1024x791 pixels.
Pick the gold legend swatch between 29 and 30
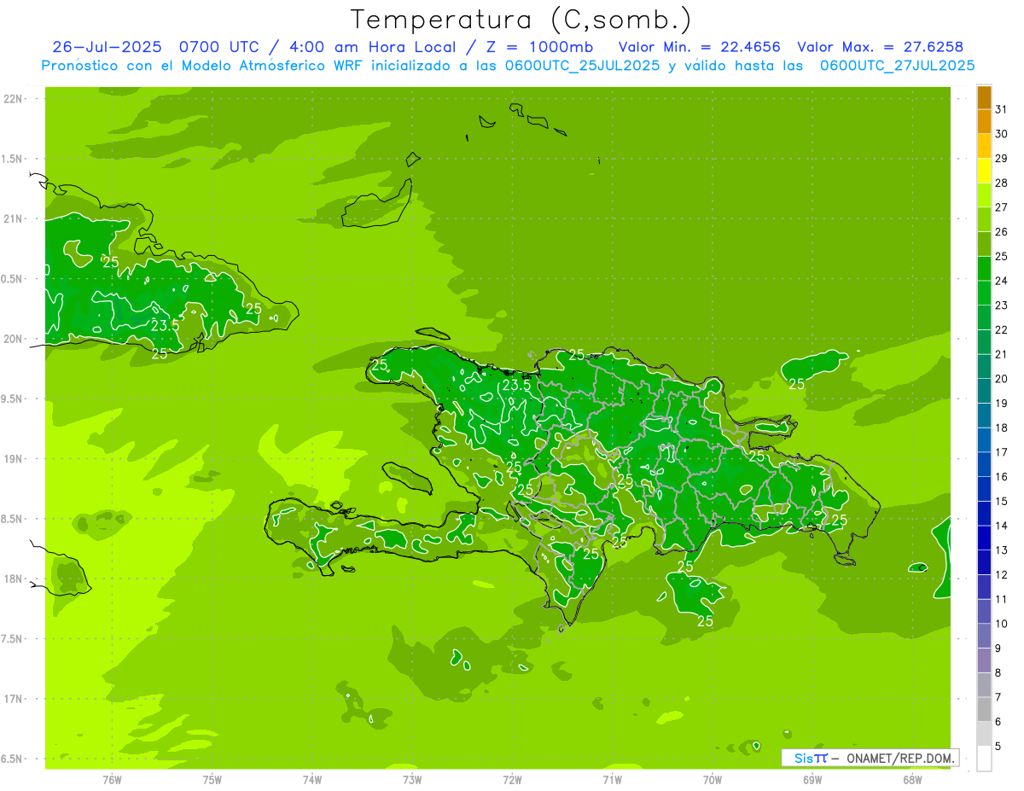point(984,146)
